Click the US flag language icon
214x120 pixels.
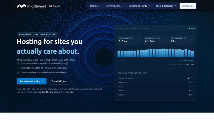point(51,6)
